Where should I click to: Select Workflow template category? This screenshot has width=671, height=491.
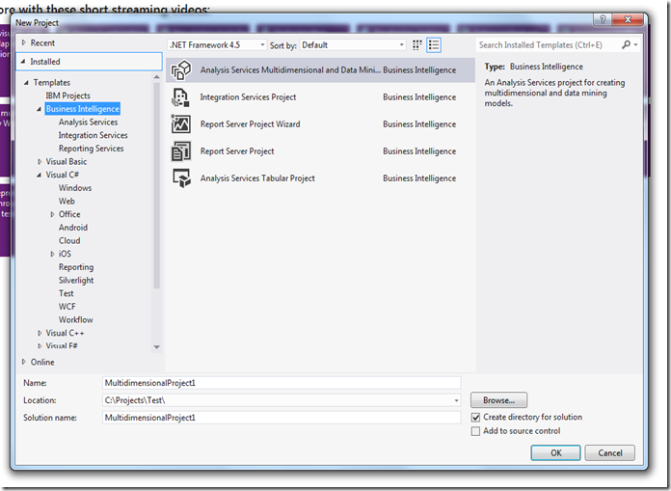[x=76, y=319]
